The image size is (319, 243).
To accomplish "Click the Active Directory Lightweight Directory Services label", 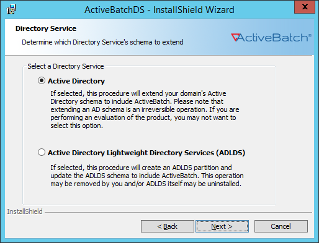I will tap(146, 153).
